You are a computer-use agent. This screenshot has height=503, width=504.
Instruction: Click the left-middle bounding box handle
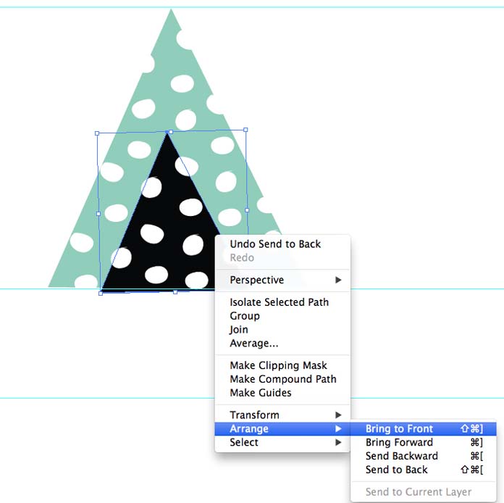tap(98, 214)
